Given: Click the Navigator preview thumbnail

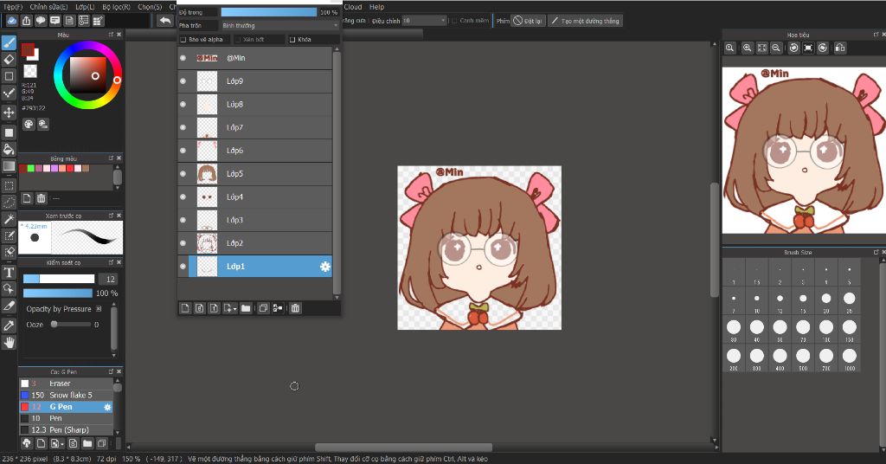Looking at the screenshot, I should [x=804, y=151].
